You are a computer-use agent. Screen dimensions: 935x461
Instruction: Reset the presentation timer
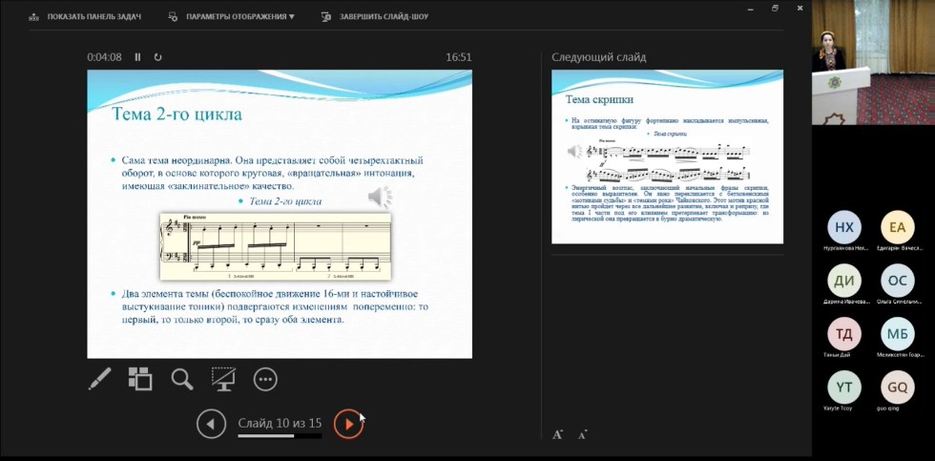pyautogui.click(x=157, y=57)
